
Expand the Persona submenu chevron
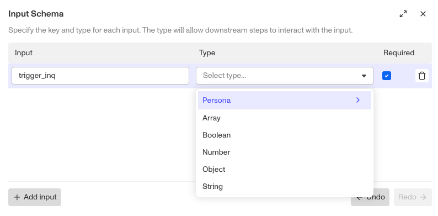(x=358, y=100)
